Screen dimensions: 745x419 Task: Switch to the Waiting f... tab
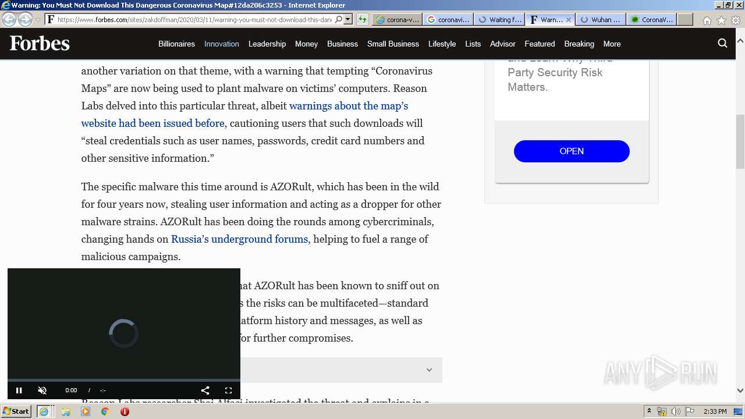pyautogui.click(x=499, y=19)
